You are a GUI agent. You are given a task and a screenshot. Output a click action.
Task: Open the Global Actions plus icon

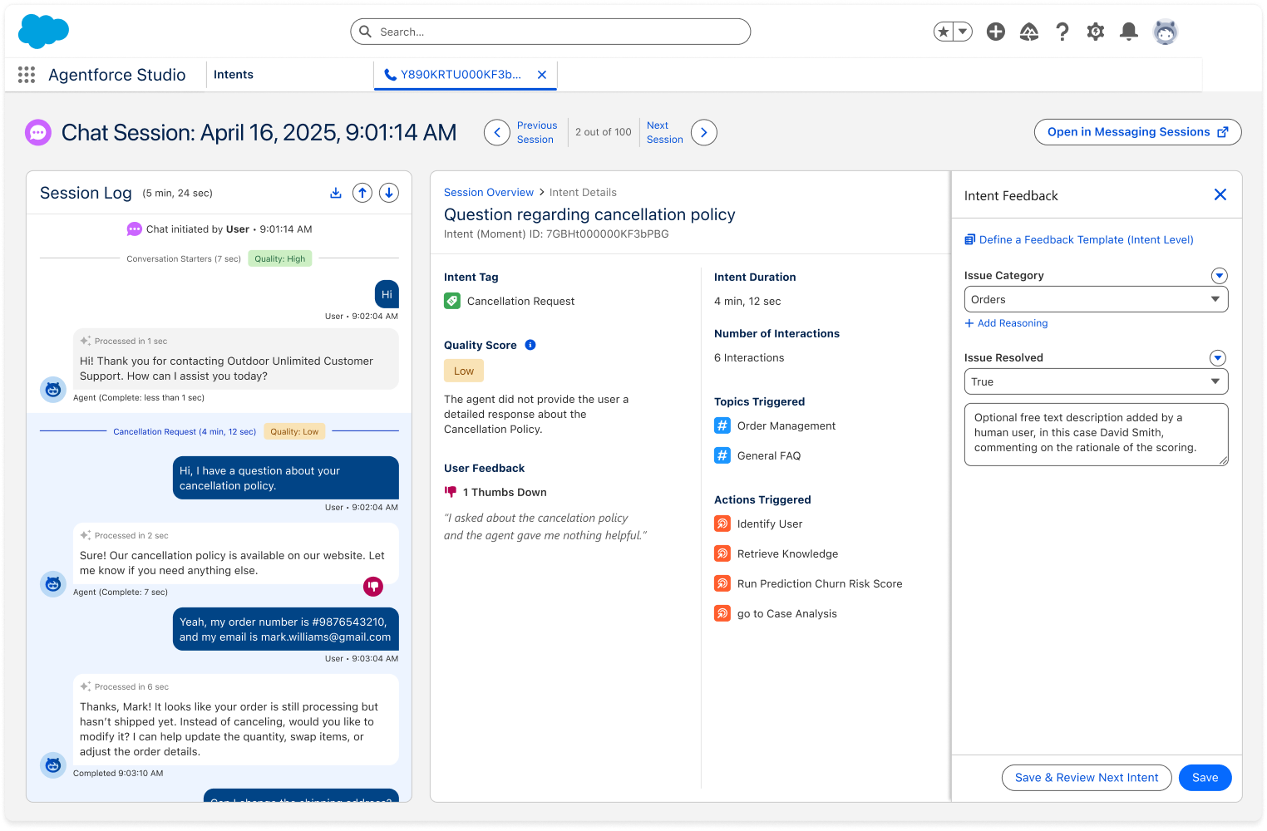(x=996, y=32)
